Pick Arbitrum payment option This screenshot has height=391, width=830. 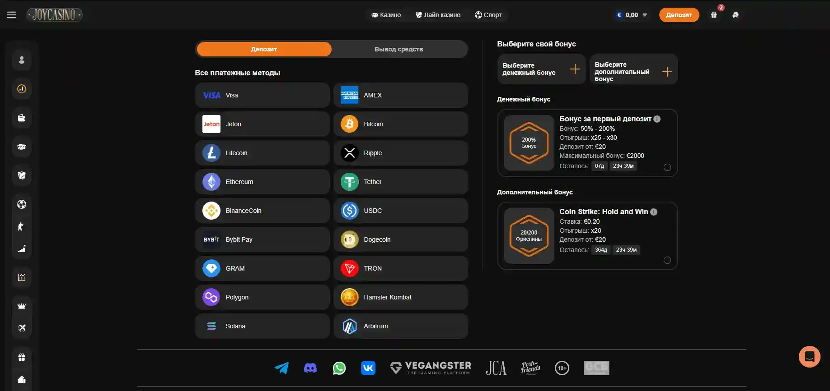point(401,326)
